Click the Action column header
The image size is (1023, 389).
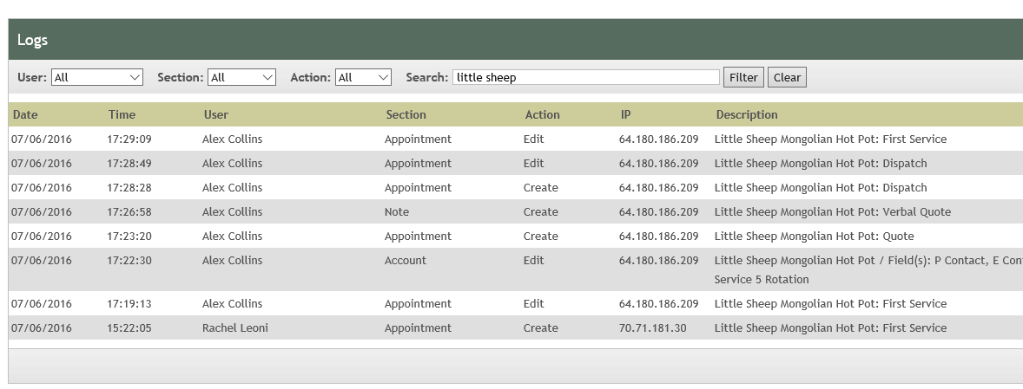coord(542,114)
